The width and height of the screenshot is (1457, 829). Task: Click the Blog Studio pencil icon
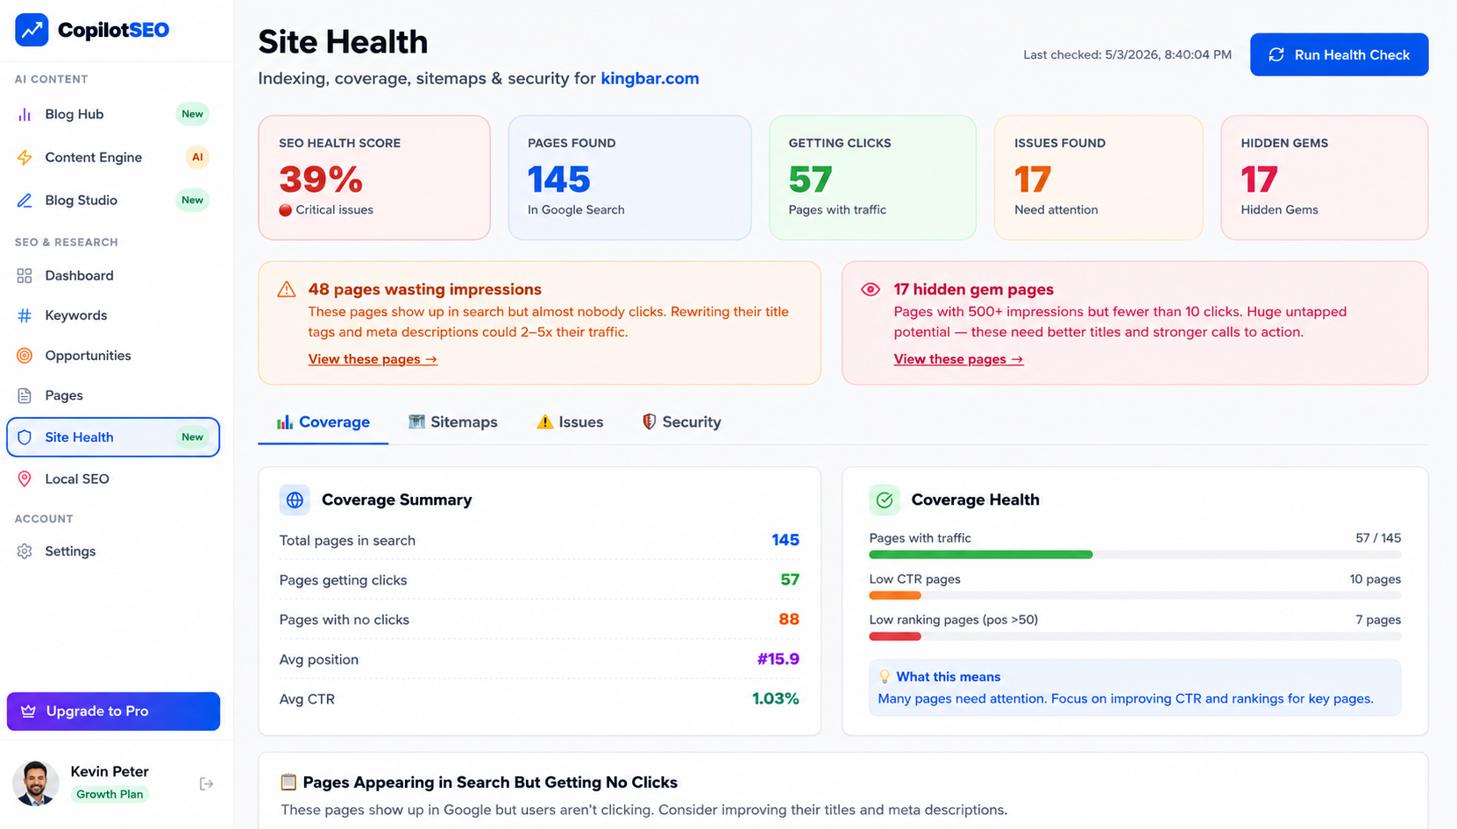25,201
